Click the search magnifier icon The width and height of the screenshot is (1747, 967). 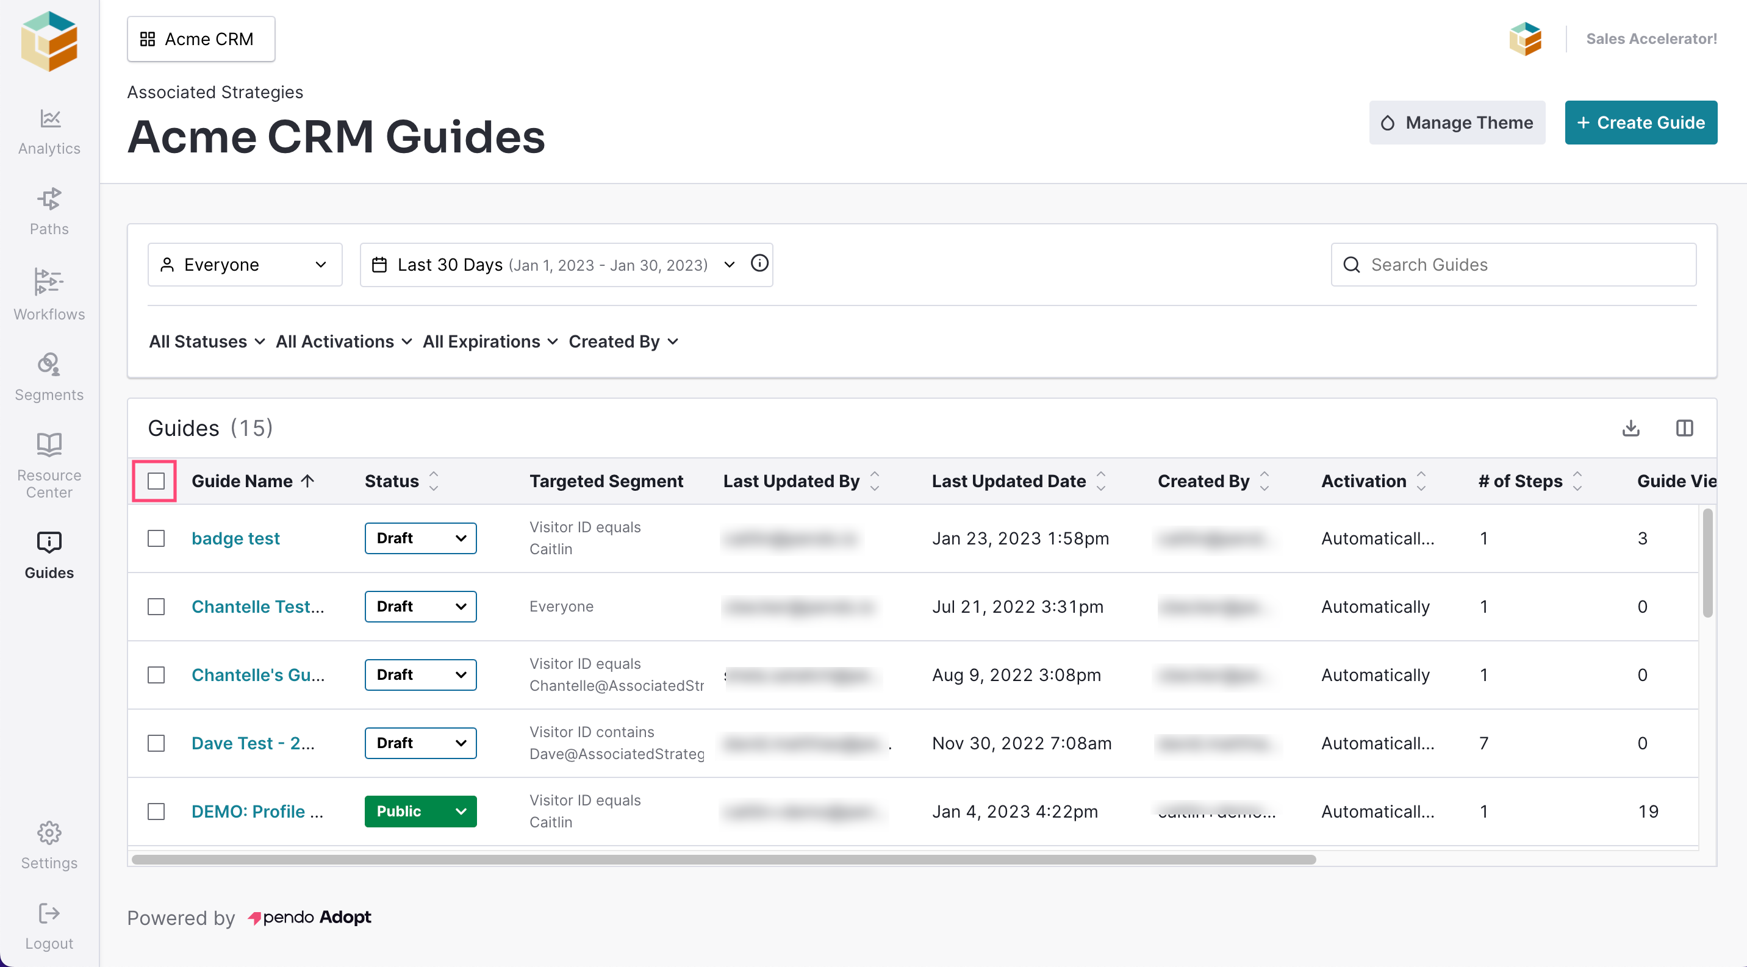[1351, 264]
